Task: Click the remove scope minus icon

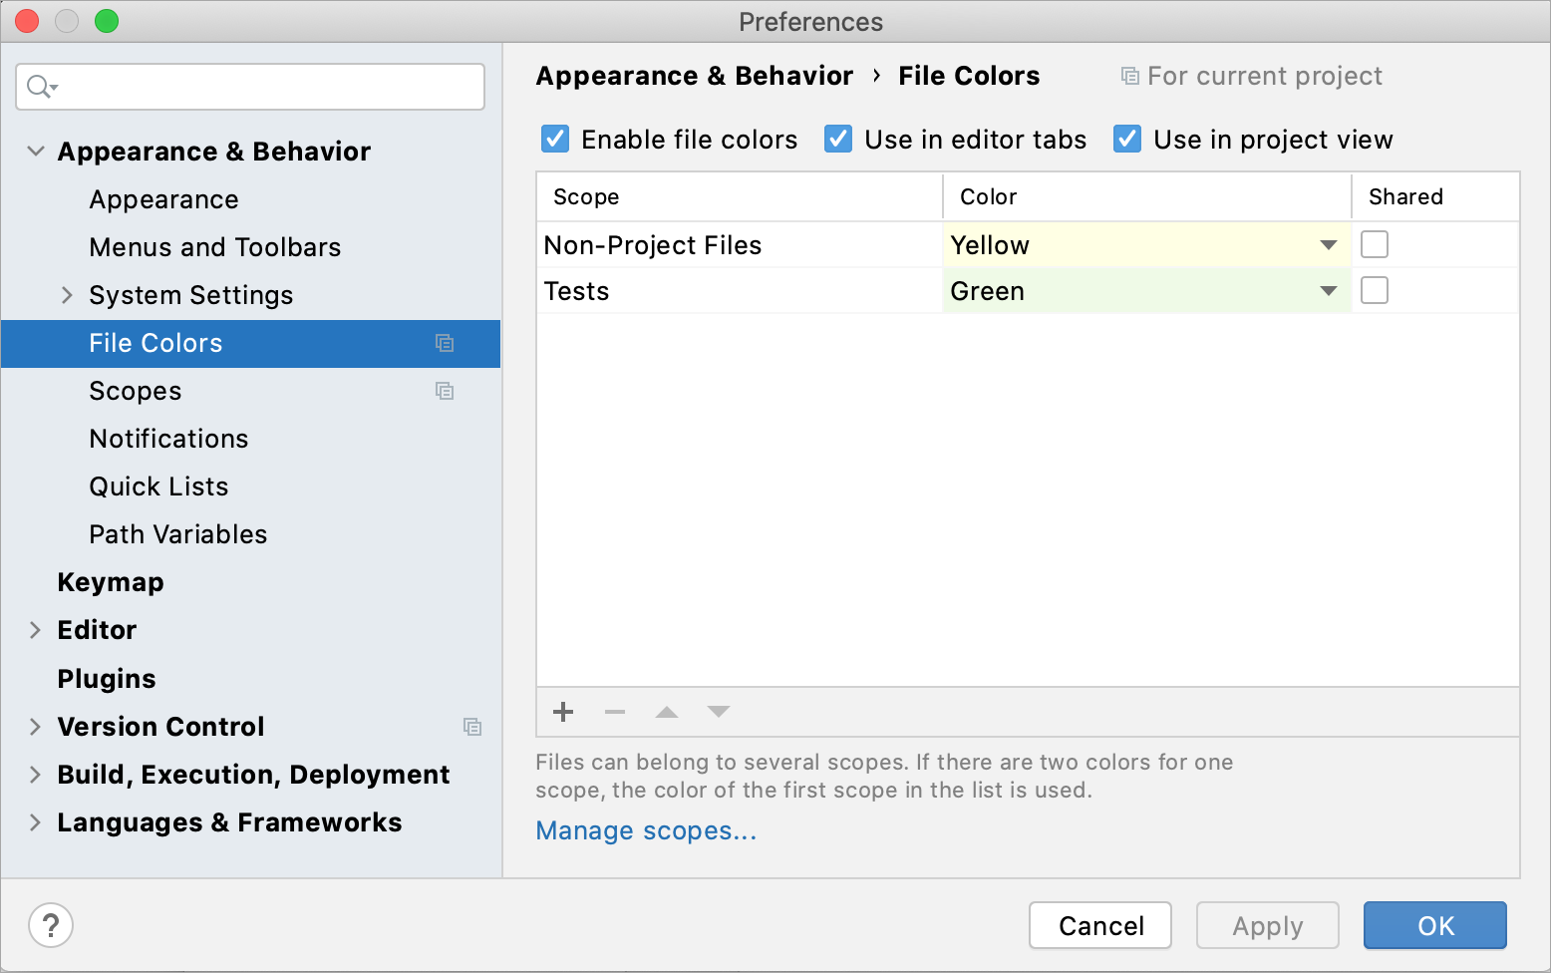Action: 615,712
